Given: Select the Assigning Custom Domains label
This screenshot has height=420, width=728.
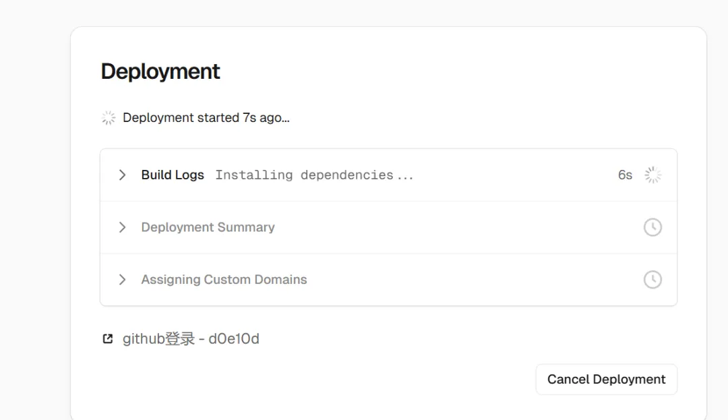Looking at the screenshot, I should pos(224,280).
